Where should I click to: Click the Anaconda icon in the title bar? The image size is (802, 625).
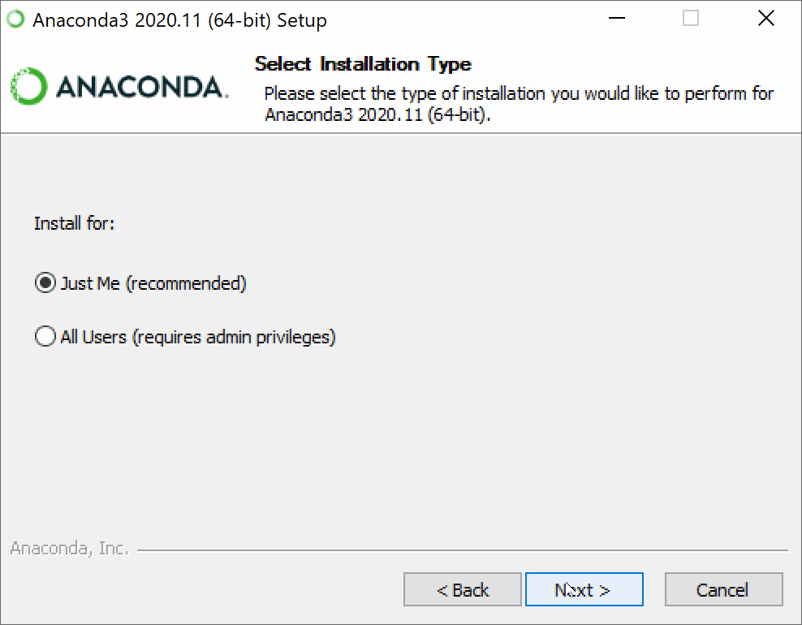pyautogui.click(x=15, y=19)
